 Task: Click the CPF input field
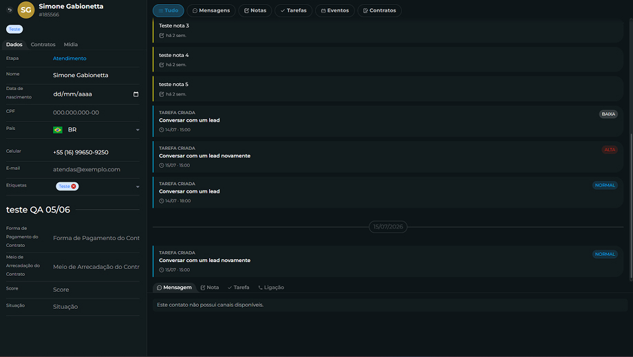coord(96,113)
